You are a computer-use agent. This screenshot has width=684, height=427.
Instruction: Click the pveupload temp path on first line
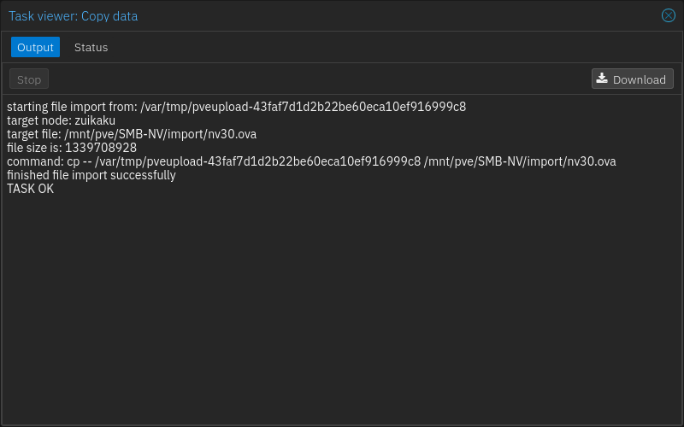pyautogui.click(x=303, y=107)
